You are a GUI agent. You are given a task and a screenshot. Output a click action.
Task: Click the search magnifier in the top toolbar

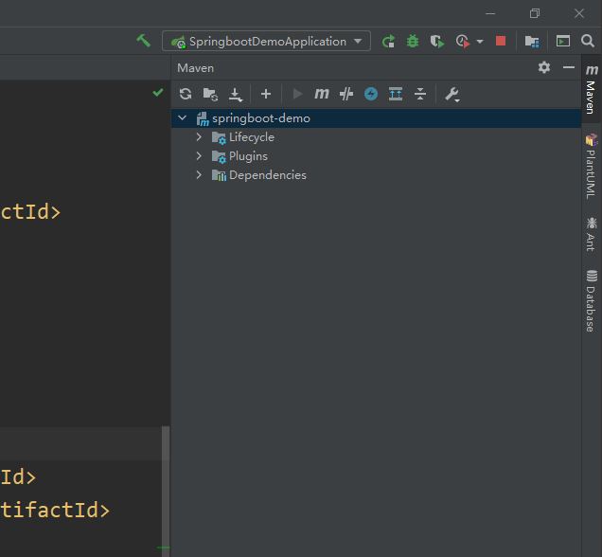pos(588,42)
